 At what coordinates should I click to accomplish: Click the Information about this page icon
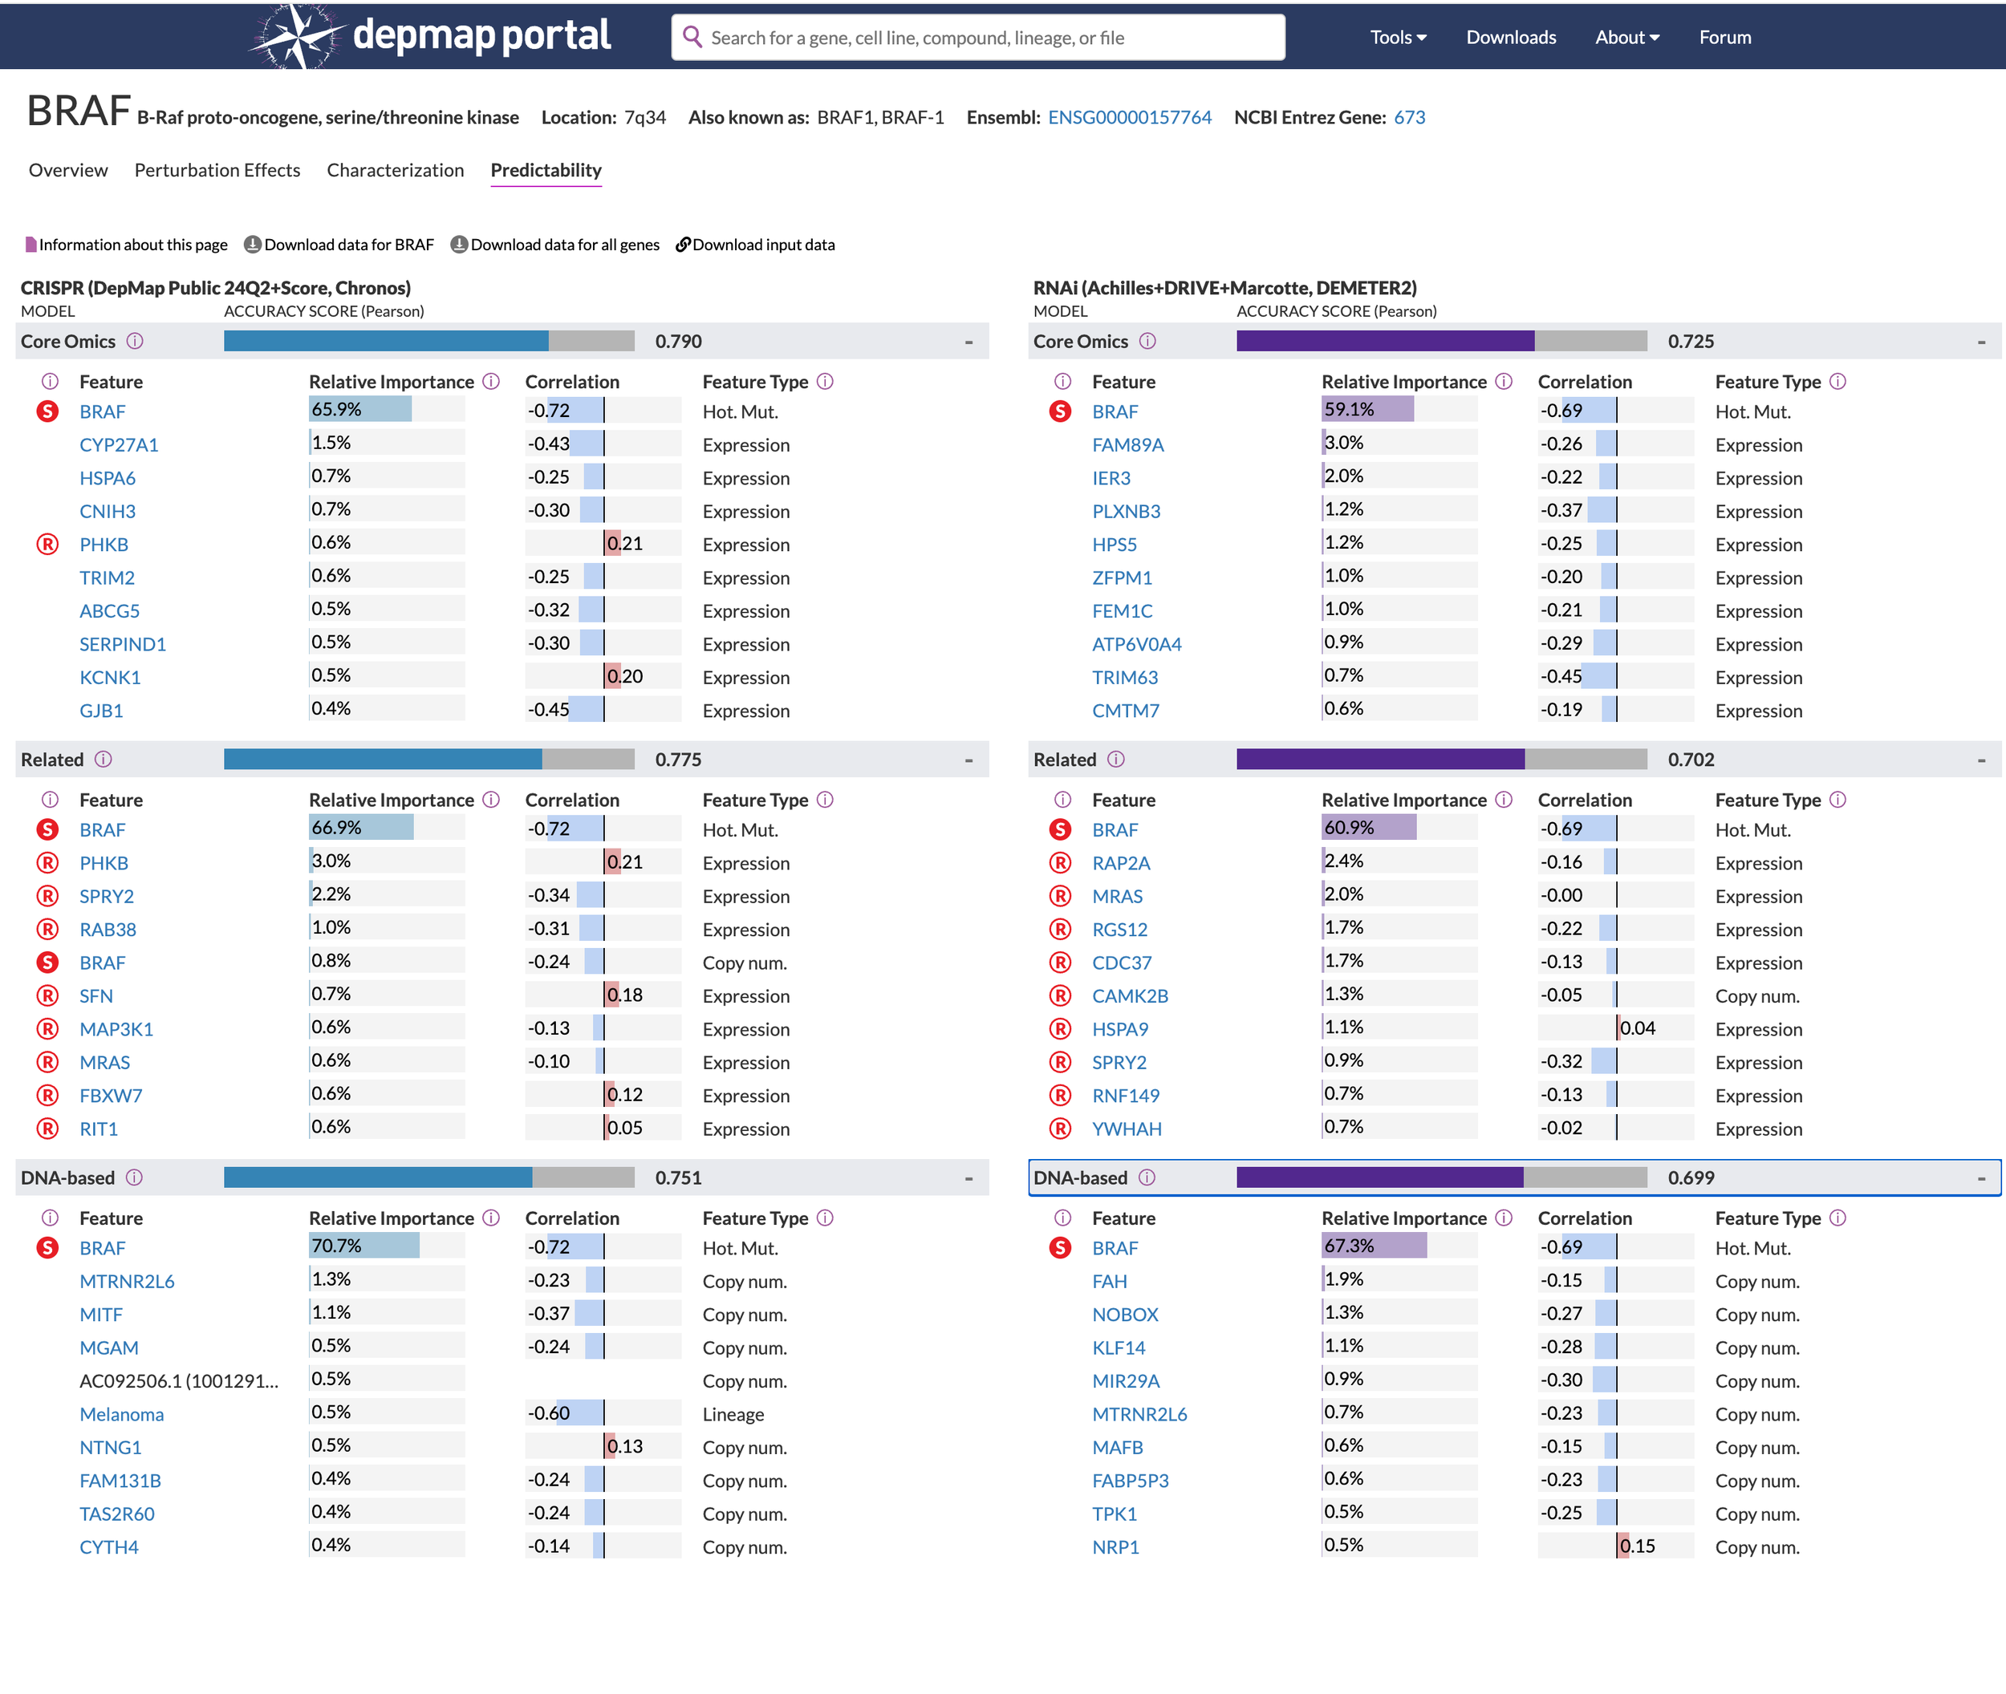30,245
